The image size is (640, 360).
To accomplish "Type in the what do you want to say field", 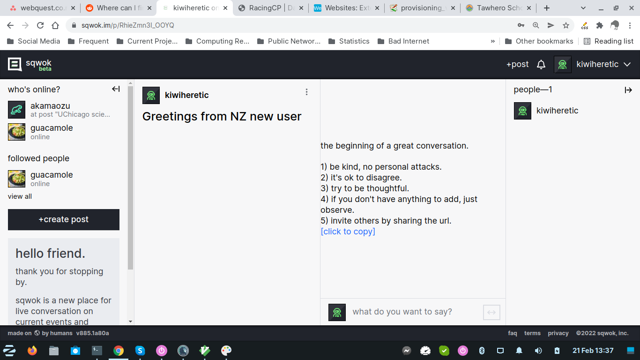I will coord(412,312).
